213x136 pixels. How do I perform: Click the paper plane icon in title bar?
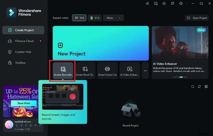147,3
